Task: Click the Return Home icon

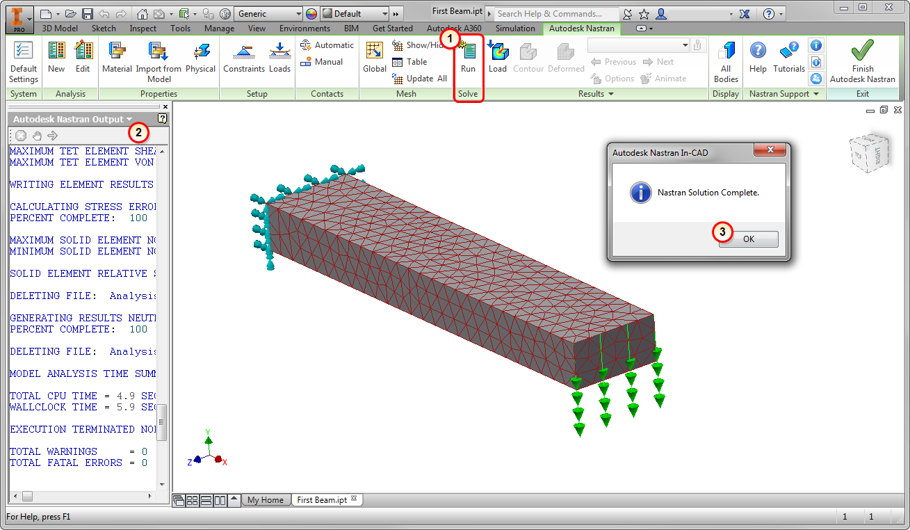Action: tap(142, 14)
